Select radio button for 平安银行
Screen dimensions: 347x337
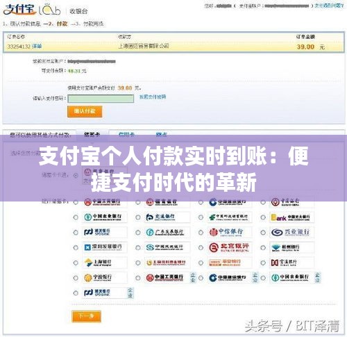tap(201, 263)
